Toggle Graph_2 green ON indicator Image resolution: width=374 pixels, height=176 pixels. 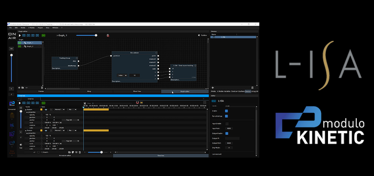pos(20,46)
